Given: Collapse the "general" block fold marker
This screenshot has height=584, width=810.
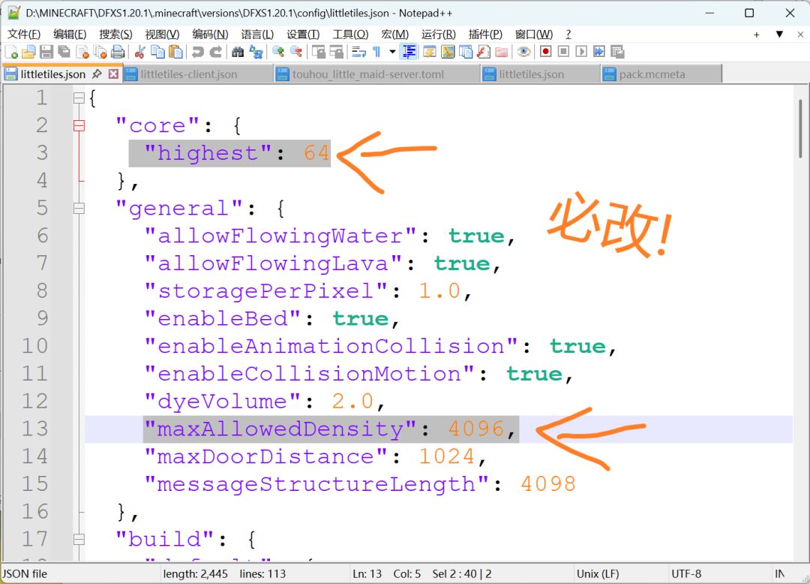Looking at the screenshot, I should tap(79, 208).
